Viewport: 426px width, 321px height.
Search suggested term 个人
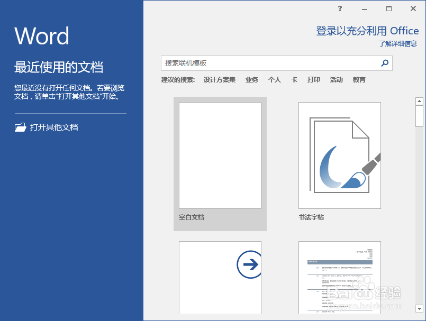(275, 80)
